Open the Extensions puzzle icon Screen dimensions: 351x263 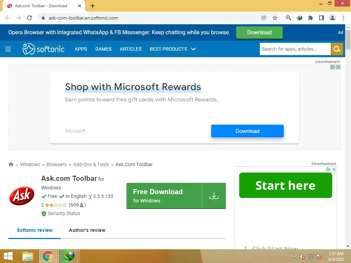[310, 18]
